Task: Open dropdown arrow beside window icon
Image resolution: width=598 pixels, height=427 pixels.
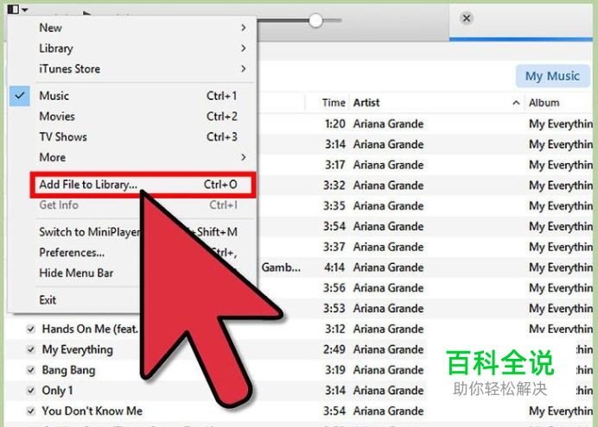Action: (25, 9)
